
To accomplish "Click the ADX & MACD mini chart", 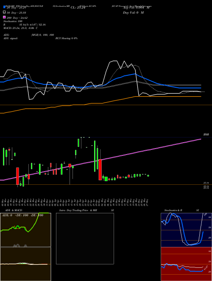I will tap(25, 230).
